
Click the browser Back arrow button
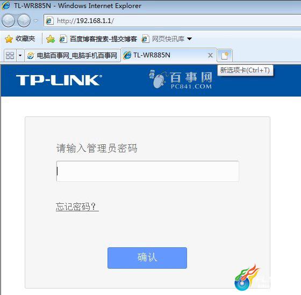tap(8, 20)
